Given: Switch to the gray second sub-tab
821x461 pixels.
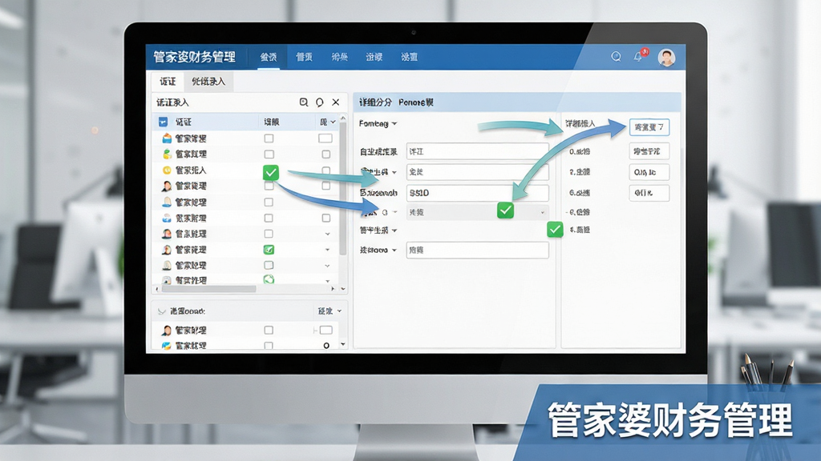Looking at the screenshot, I should click(x=208, y=82).
